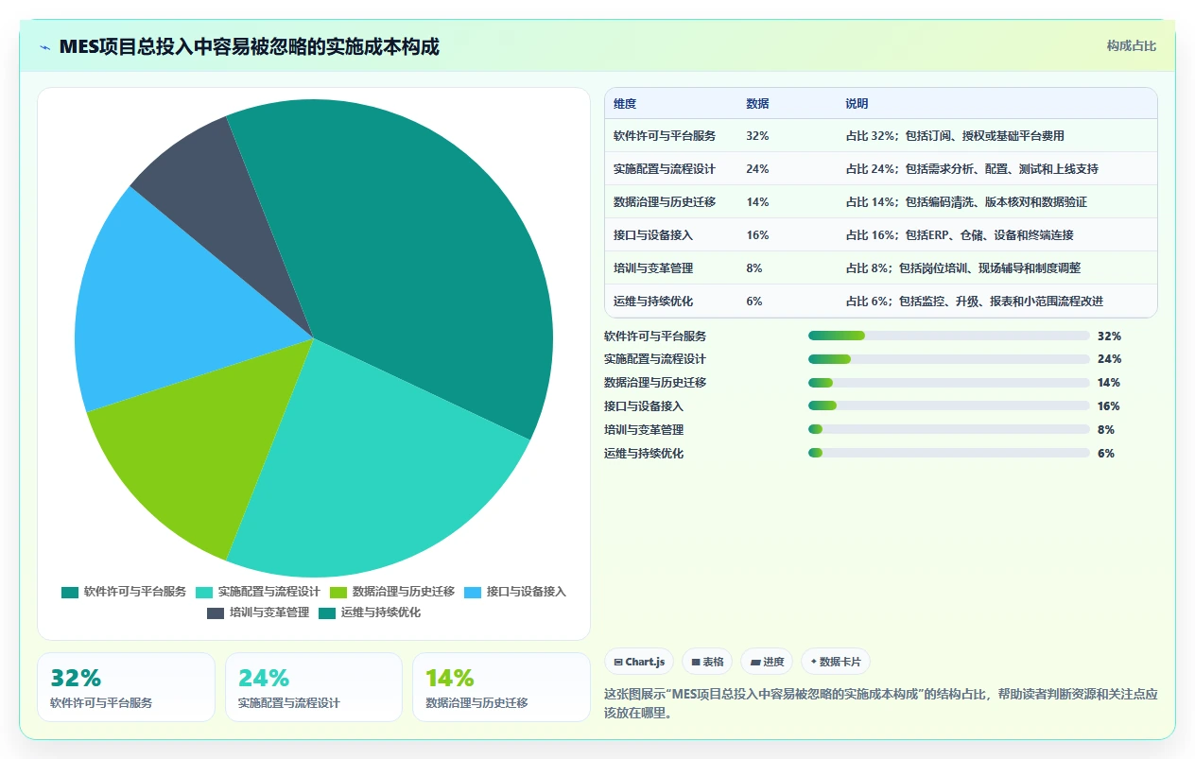
Task: Click the 数据卡片 tag icon
Action: [814, 662]
